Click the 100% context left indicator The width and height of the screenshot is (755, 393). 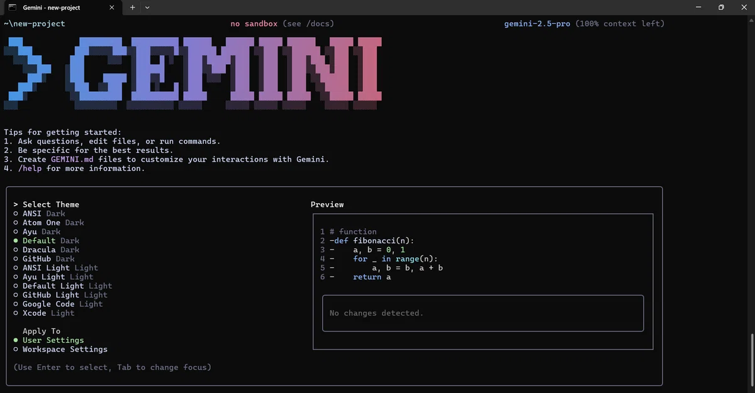(620, 24)
